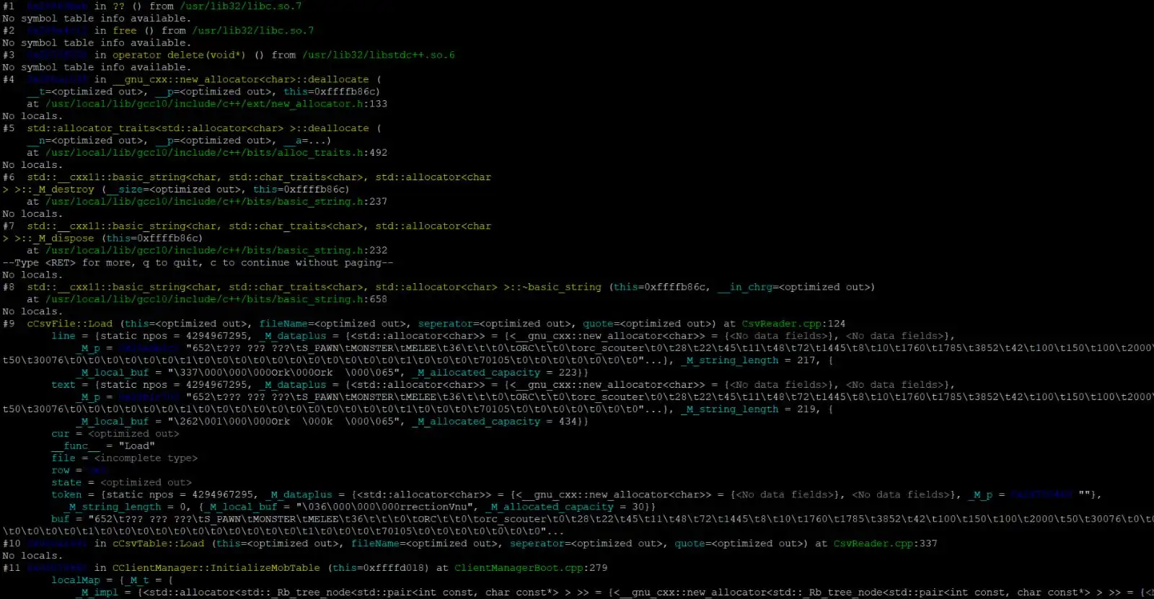Click the 'localMap' variable in frame #11
1154x599 pixels.
point(76,580)
